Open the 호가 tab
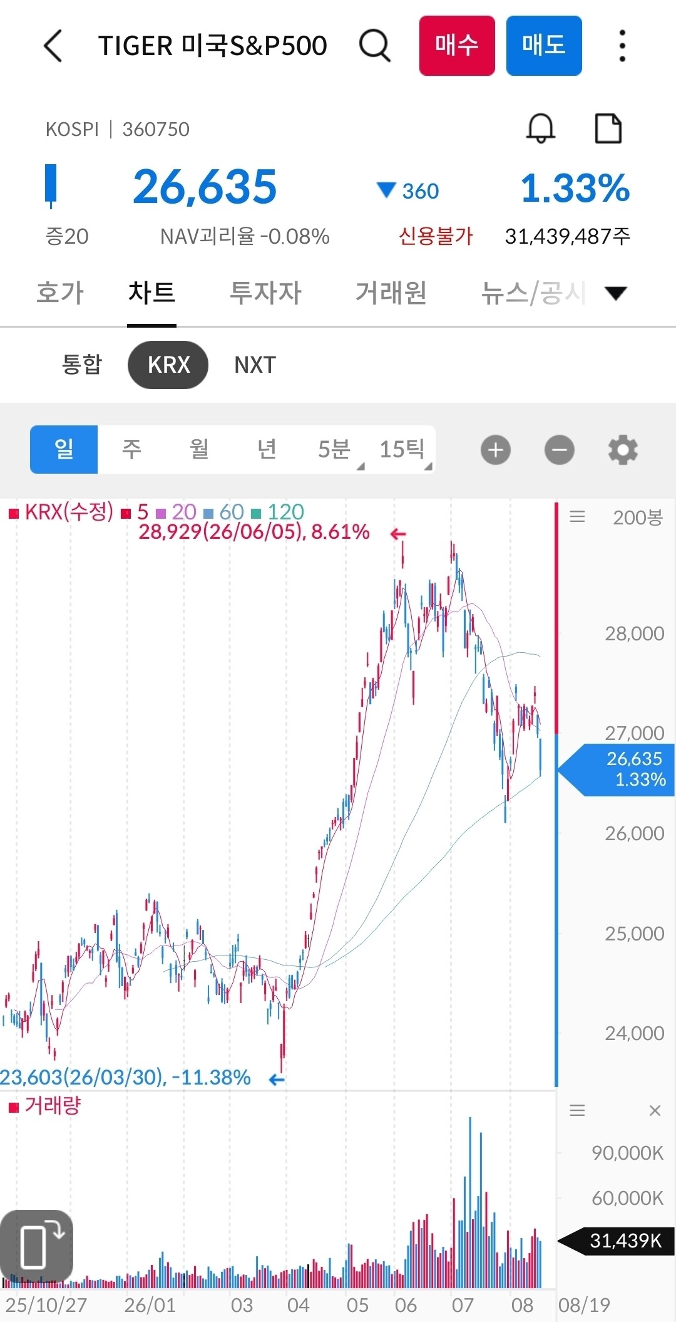Image resolution: width=676 pixels, height=1322 pixels. [60, 293]
